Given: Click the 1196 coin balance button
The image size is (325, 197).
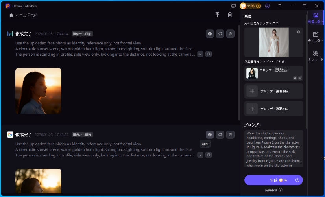Looking at the screenshot, I should (x=250, y=6).
